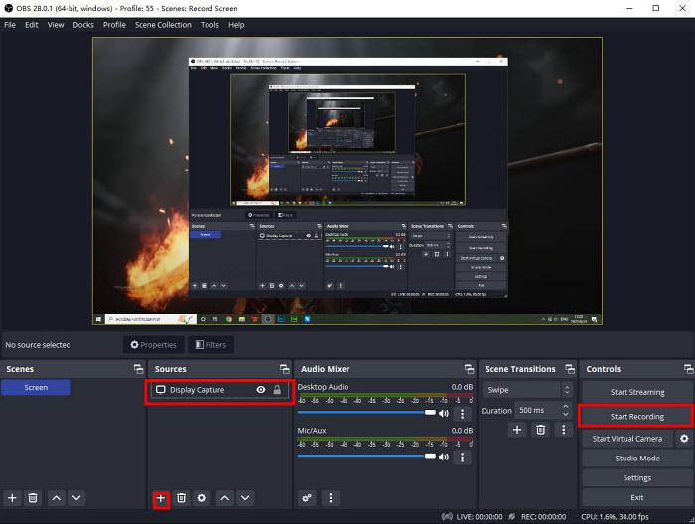
Task: Toggle Display Capture visibility eye icon
Action: click(261, 390)
